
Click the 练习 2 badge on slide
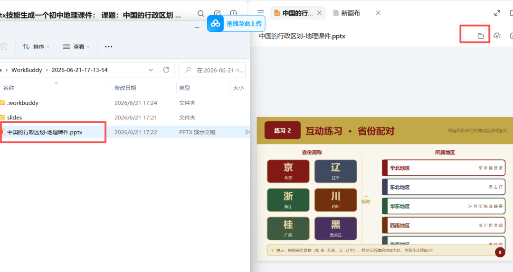(282, 131)
